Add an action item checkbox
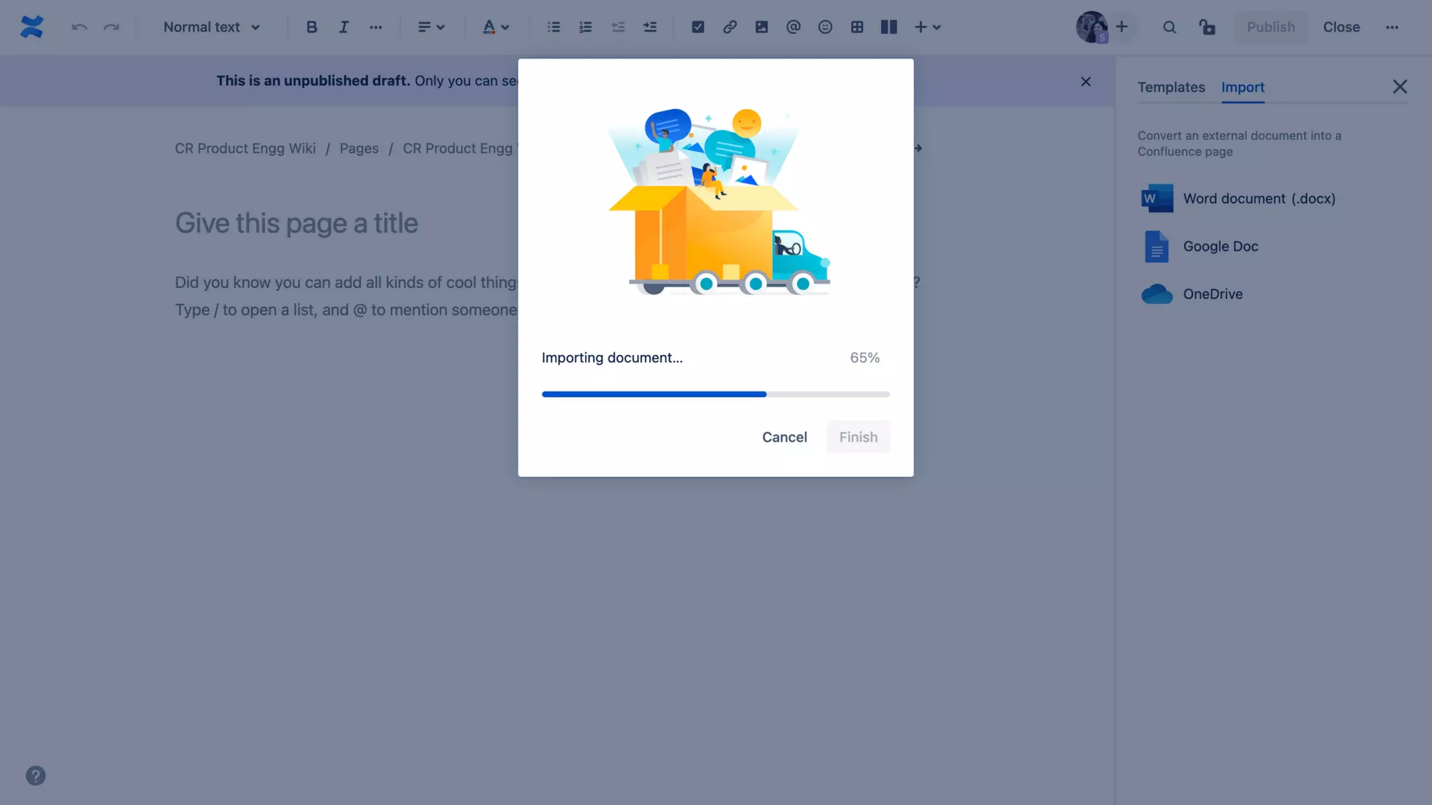 click(698, 27)
